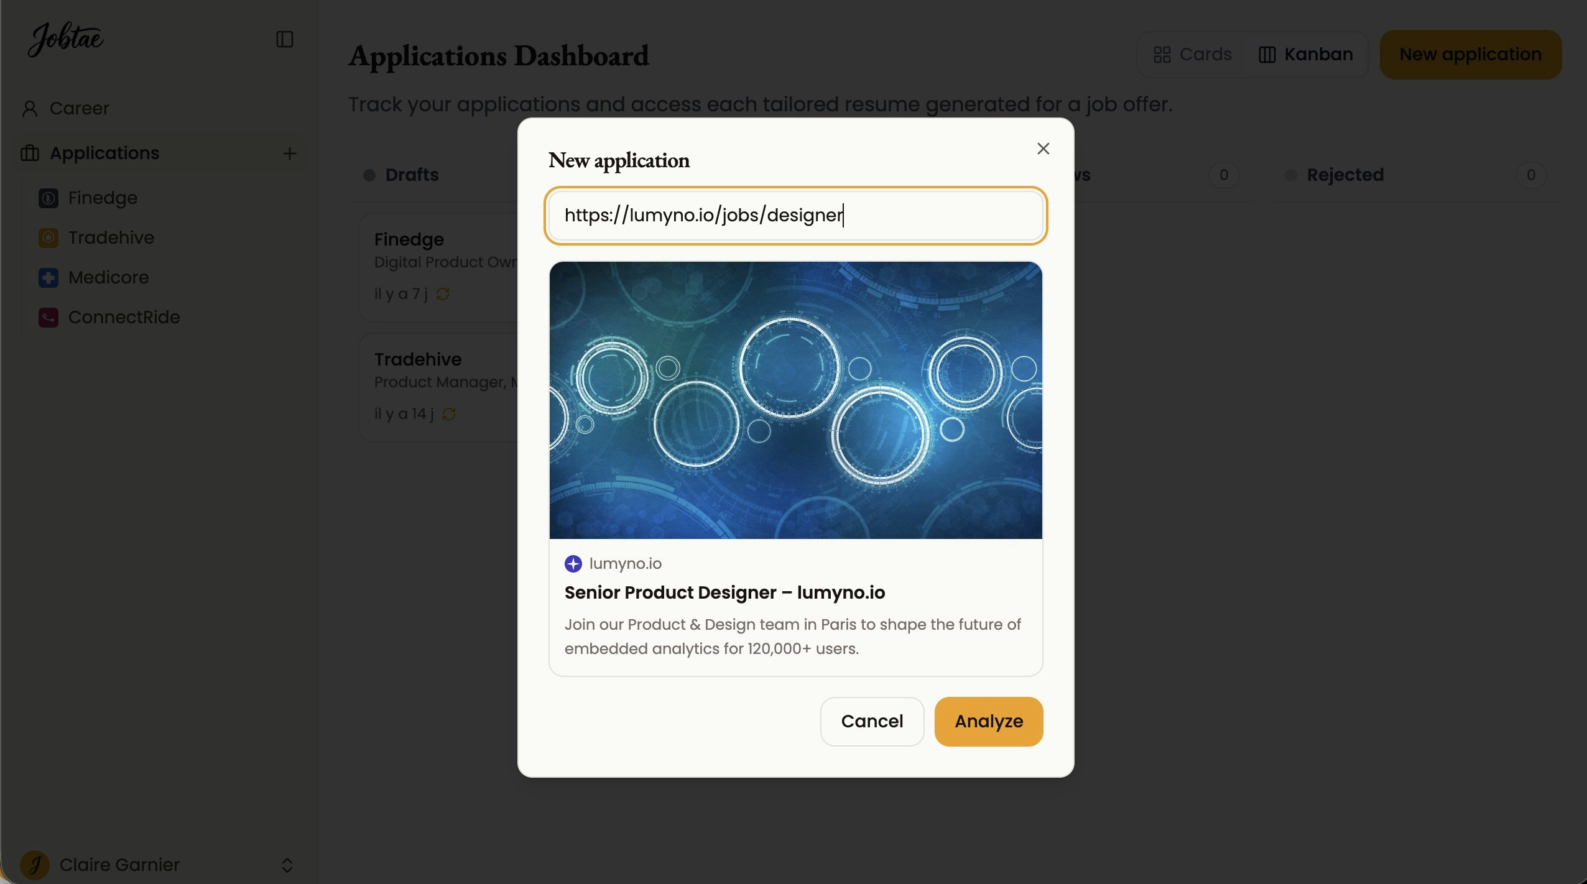Click refresh icon on Tradehive card

(449, 414)
